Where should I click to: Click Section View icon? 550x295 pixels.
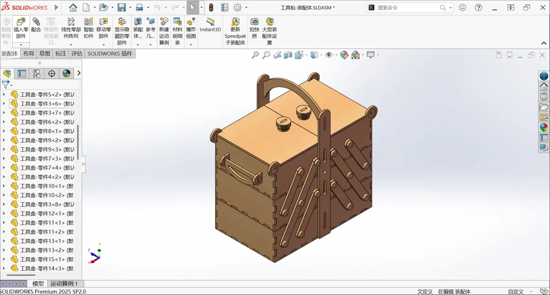coord(288,55)
